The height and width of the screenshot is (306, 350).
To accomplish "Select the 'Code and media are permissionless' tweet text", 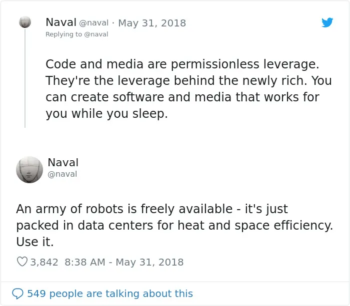I will [188, 89].
